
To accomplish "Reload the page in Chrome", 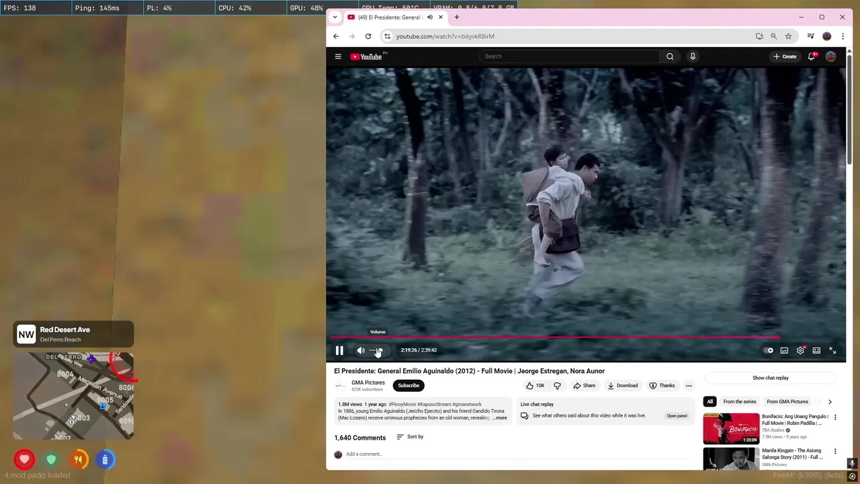I will tap(368, 36).
